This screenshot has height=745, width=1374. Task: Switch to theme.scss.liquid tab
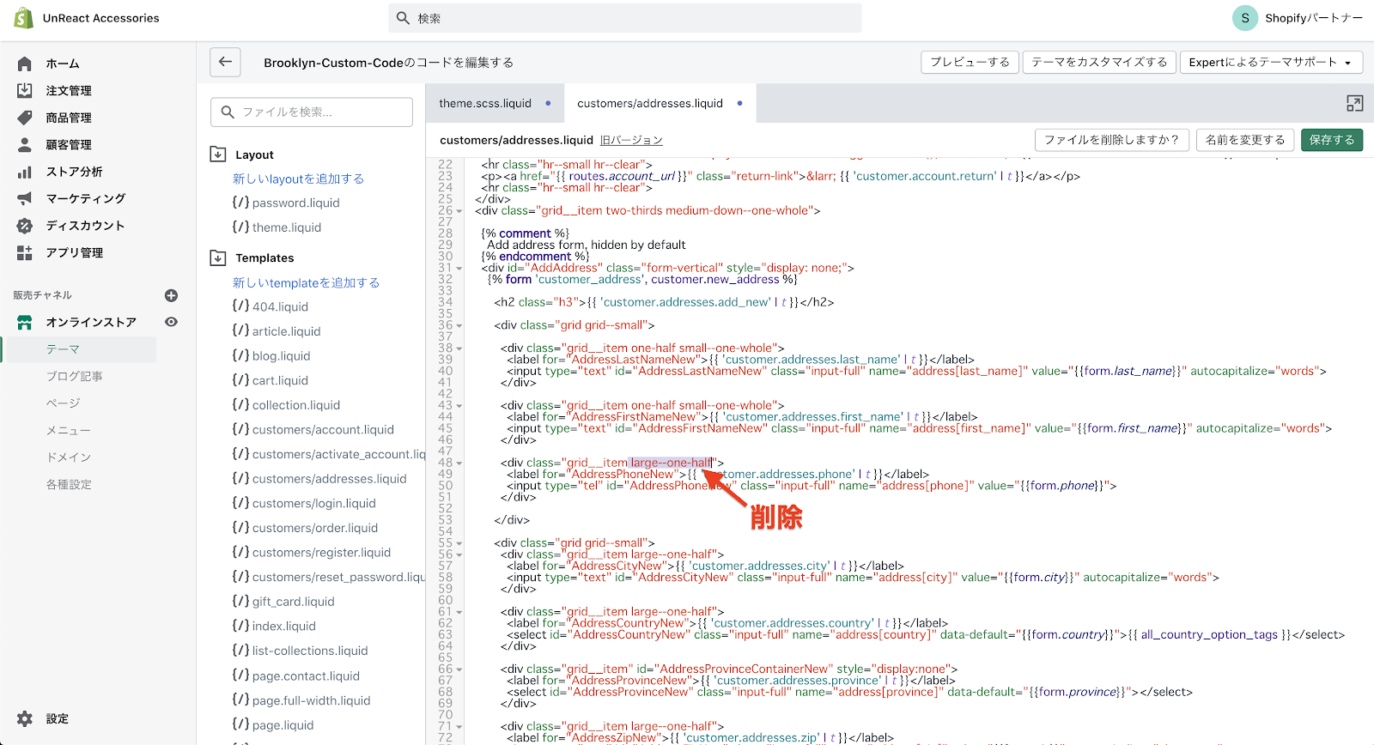click(x=485, y=103)
